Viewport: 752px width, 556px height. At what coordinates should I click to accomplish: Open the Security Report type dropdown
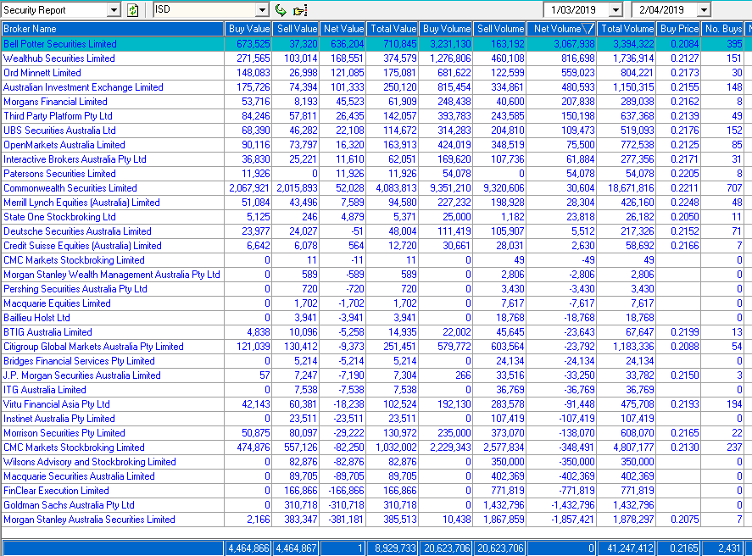pyautogui.click(x=114, y=10)
